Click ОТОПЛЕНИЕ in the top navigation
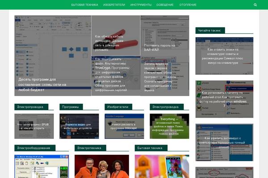268x178 pixels. point(188,5)
